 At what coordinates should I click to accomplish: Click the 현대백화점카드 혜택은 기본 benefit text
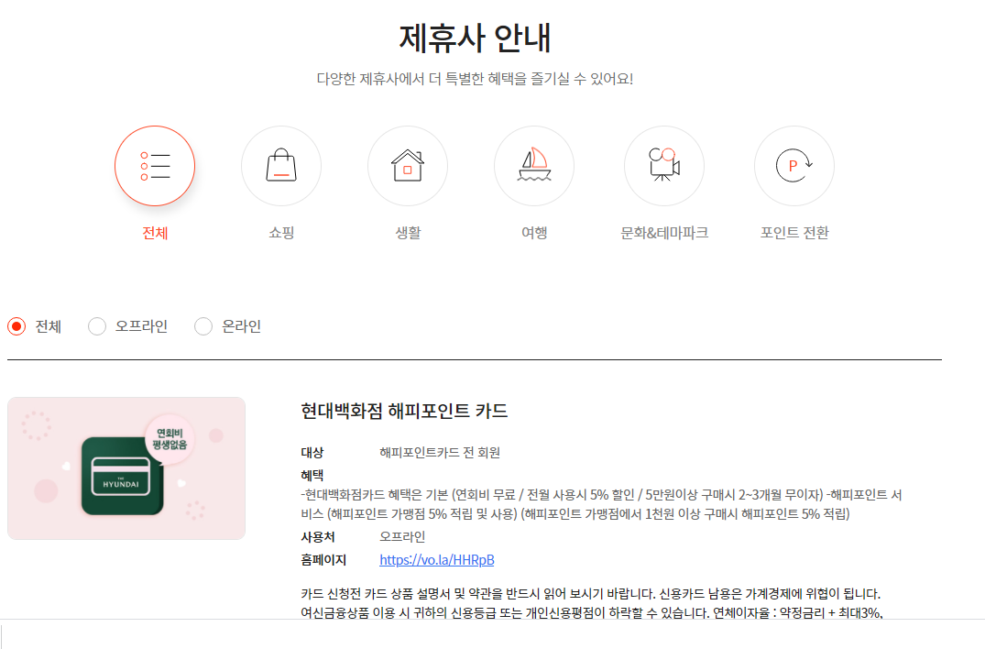click(601, 504)
